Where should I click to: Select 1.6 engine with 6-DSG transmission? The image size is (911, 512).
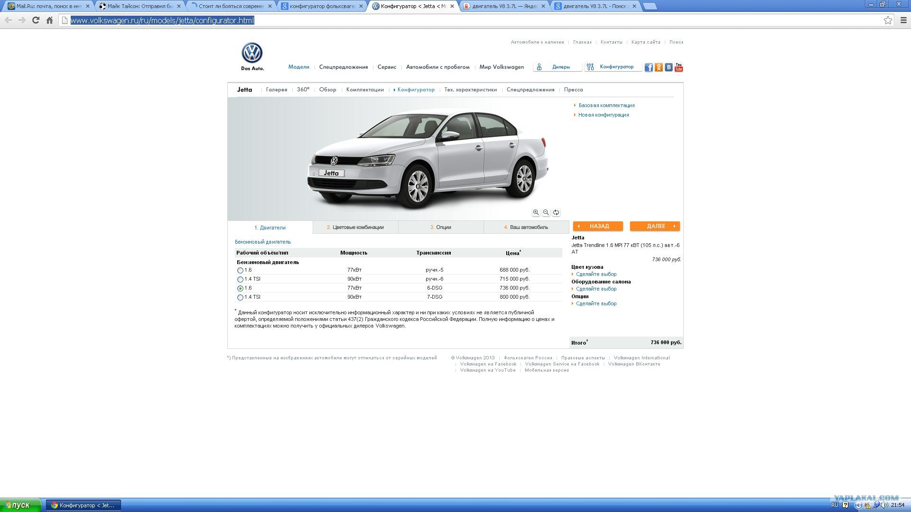240,288
